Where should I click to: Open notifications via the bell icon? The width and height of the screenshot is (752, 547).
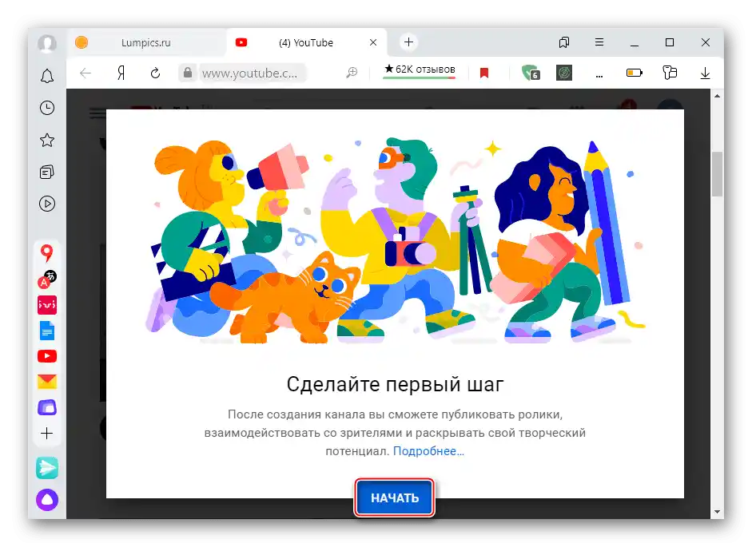46,76
